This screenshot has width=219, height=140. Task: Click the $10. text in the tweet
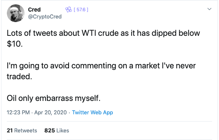click(x=15, y=44)
